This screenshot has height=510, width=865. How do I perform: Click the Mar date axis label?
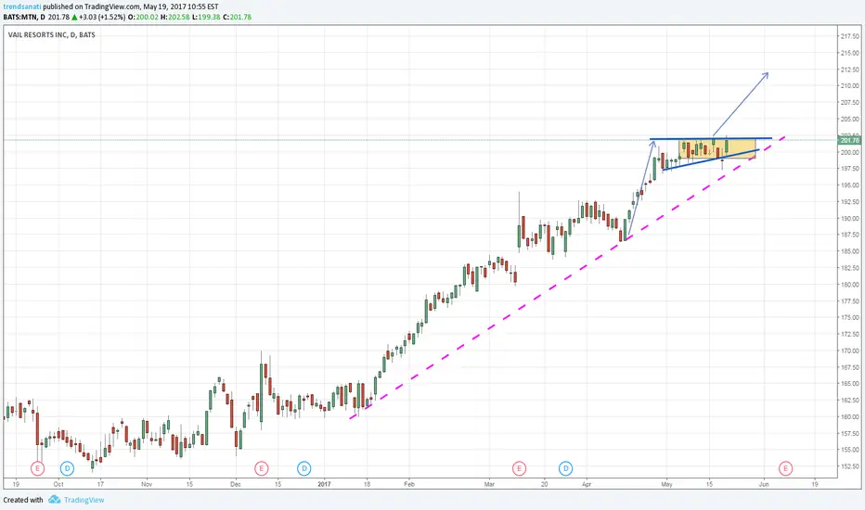[x=489, y=485]
